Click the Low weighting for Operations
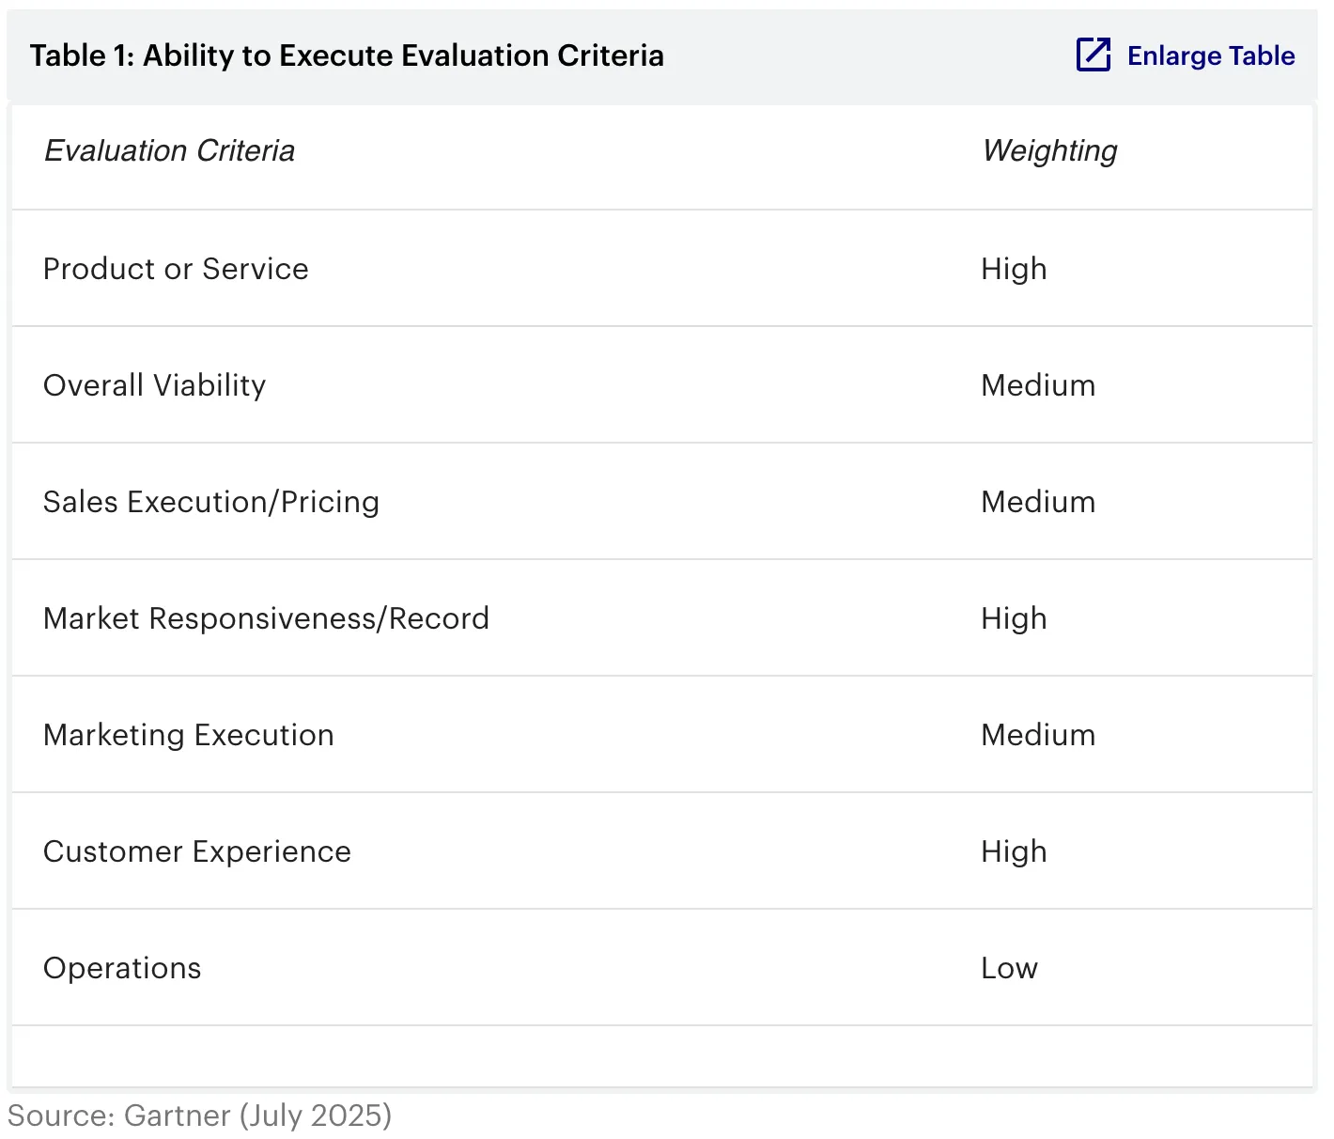Viewport: 1334px width, 1139px height. [x=1009, y=969]
